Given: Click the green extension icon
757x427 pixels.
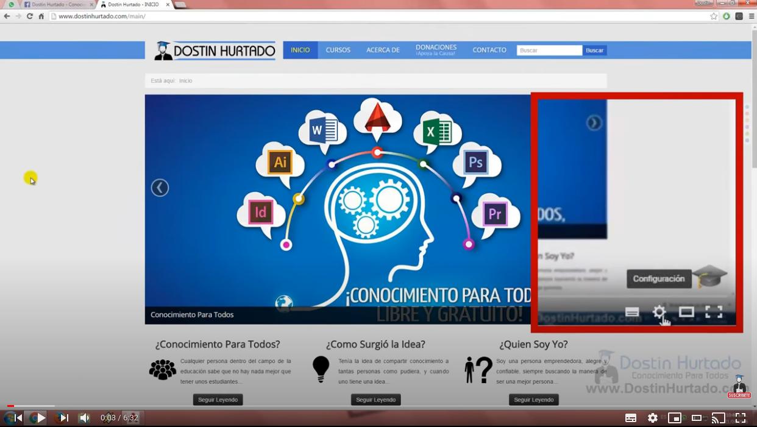Looking at the screenshot, I should (x=727, y=16).
